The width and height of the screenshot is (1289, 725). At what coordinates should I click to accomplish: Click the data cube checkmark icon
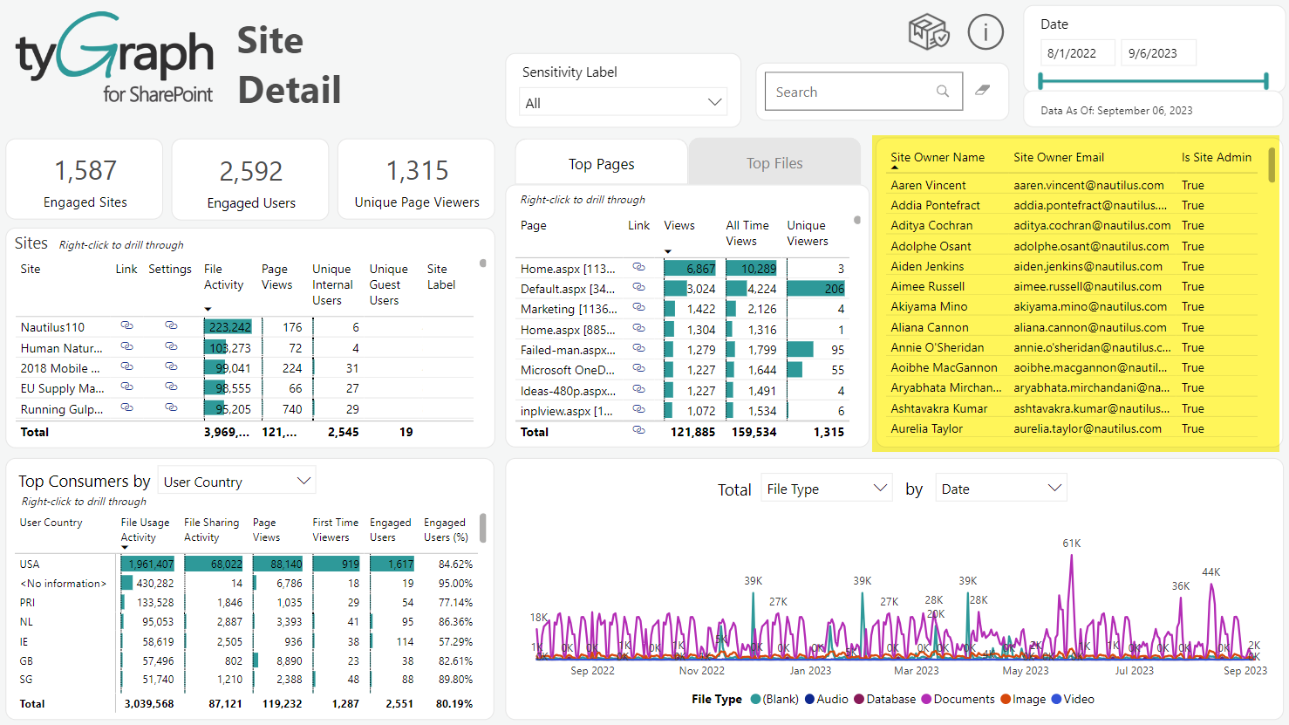point(928,32)
